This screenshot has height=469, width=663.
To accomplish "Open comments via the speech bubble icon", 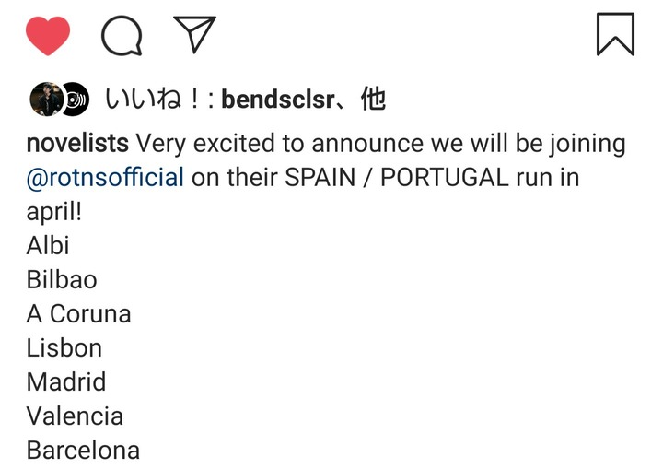I will point(122,36).
